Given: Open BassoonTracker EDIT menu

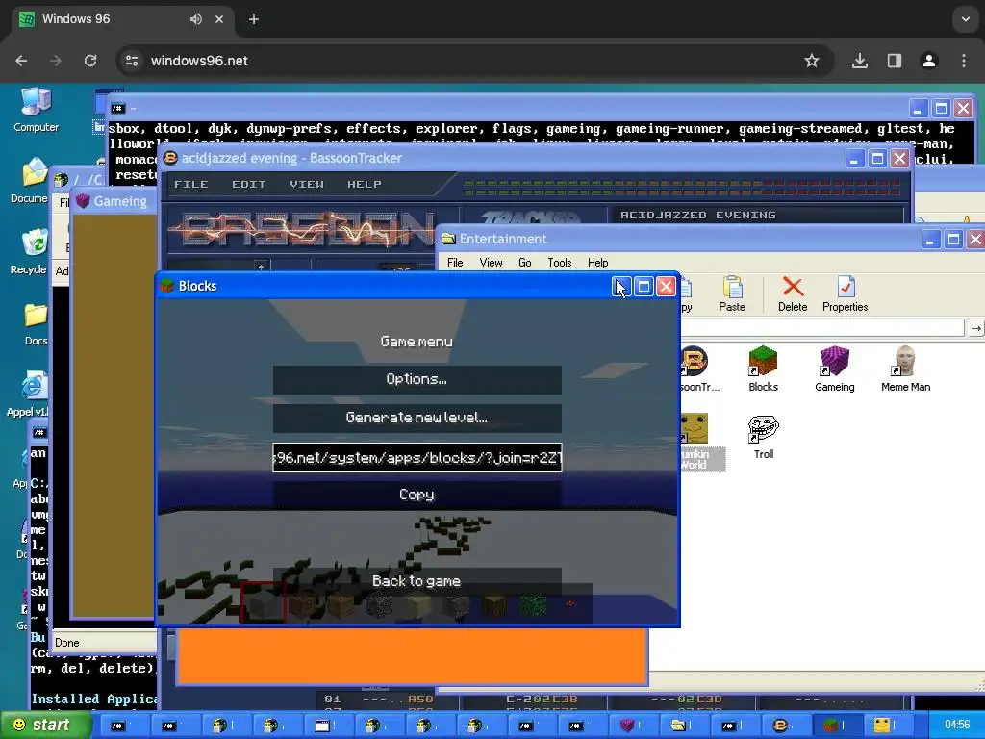Looking at the screenshot, I should (x=249, y=184).
